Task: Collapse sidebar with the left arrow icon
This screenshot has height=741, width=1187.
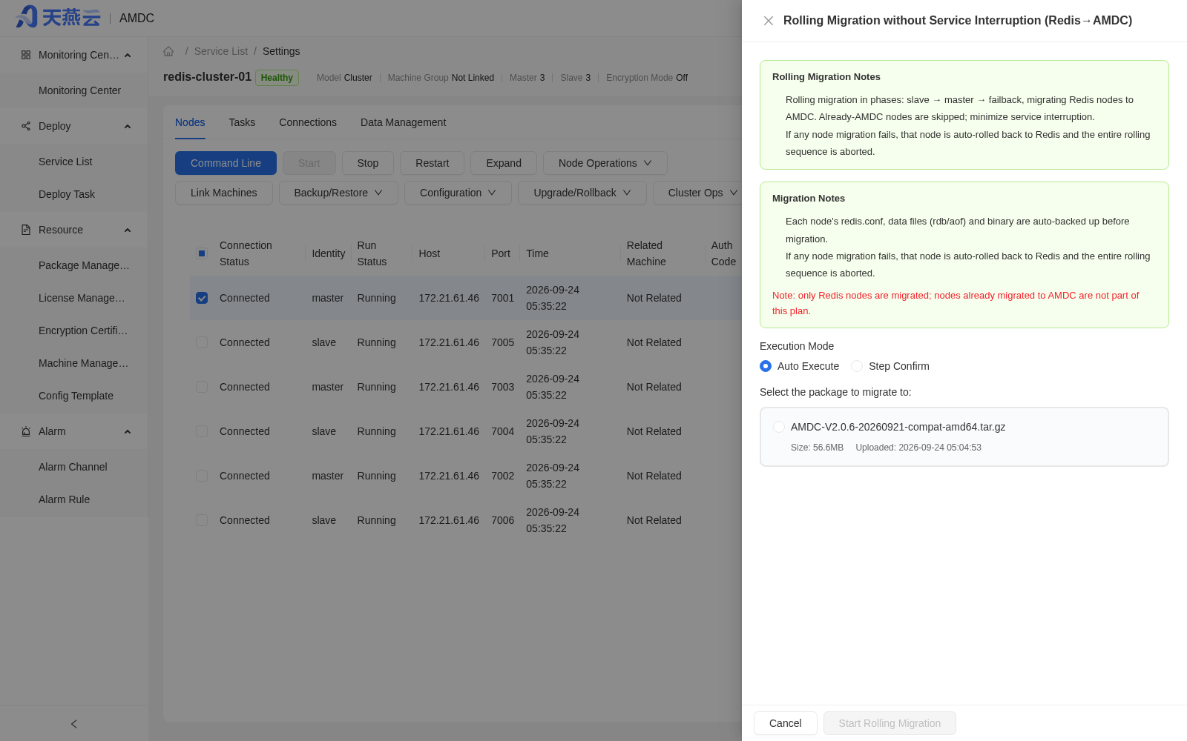Action: pos(74,724)
